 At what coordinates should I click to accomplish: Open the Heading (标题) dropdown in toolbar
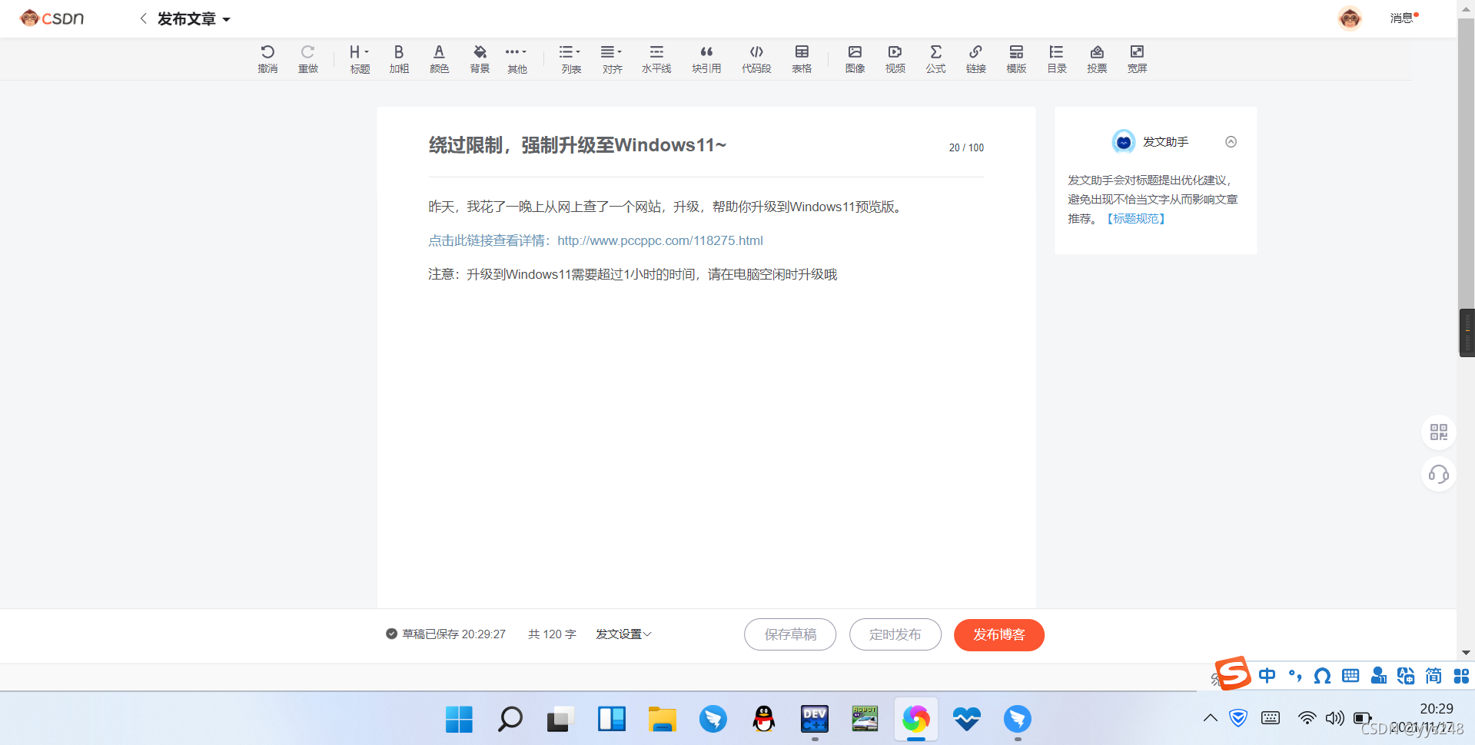[x=360, y=59]
